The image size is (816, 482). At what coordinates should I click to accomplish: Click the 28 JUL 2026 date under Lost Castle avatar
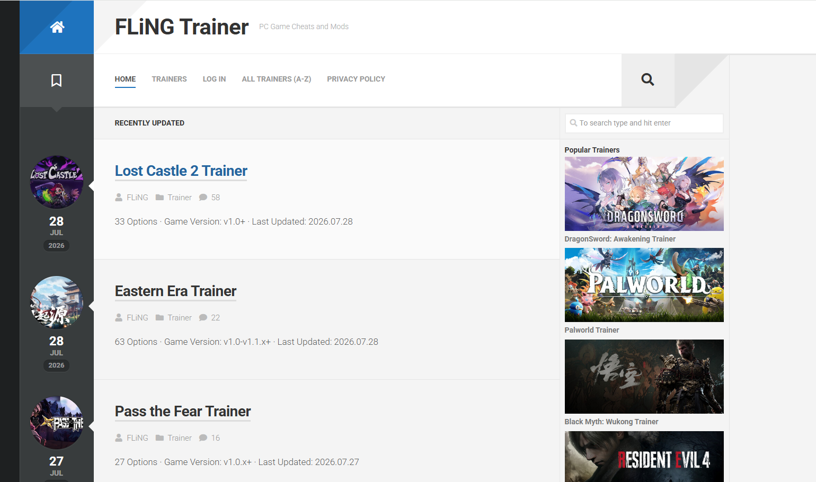point(57,233)
